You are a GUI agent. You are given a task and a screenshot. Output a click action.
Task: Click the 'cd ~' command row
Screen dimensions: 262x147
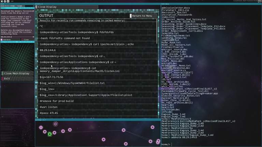tap(98, 62)
